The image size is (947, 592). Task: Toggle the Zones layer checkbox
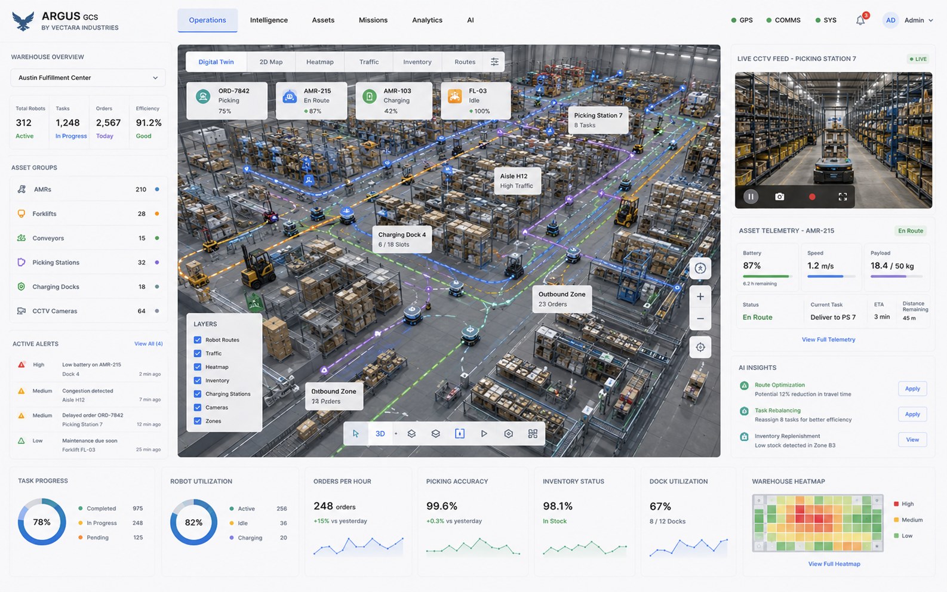[x=198, y=421]
